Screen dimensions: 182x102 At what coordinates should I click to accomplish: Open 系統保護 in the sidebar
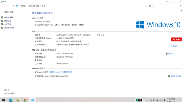pyautogui.click(x=8, y=24)
